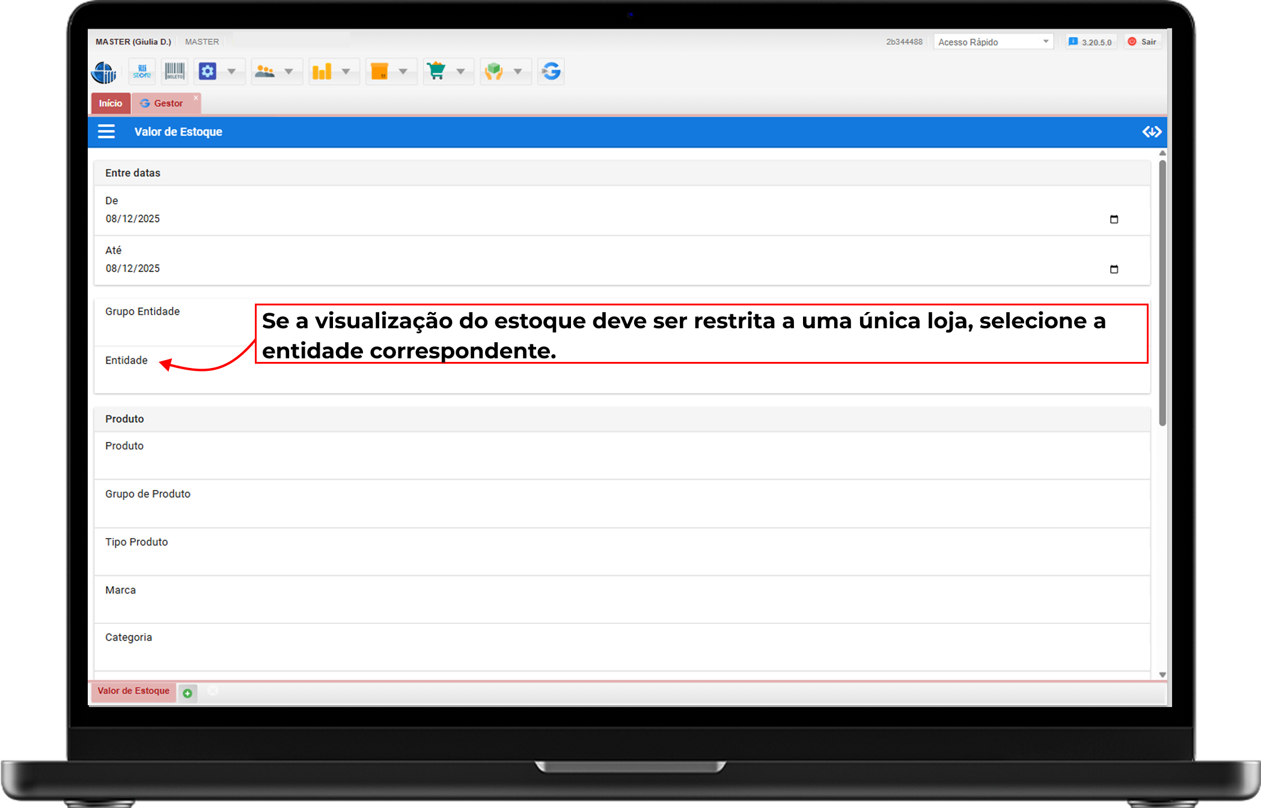The width and height of the screenshot is (1261, 808).
Task: Click the orange box stock icon
Action: [380, 72]
